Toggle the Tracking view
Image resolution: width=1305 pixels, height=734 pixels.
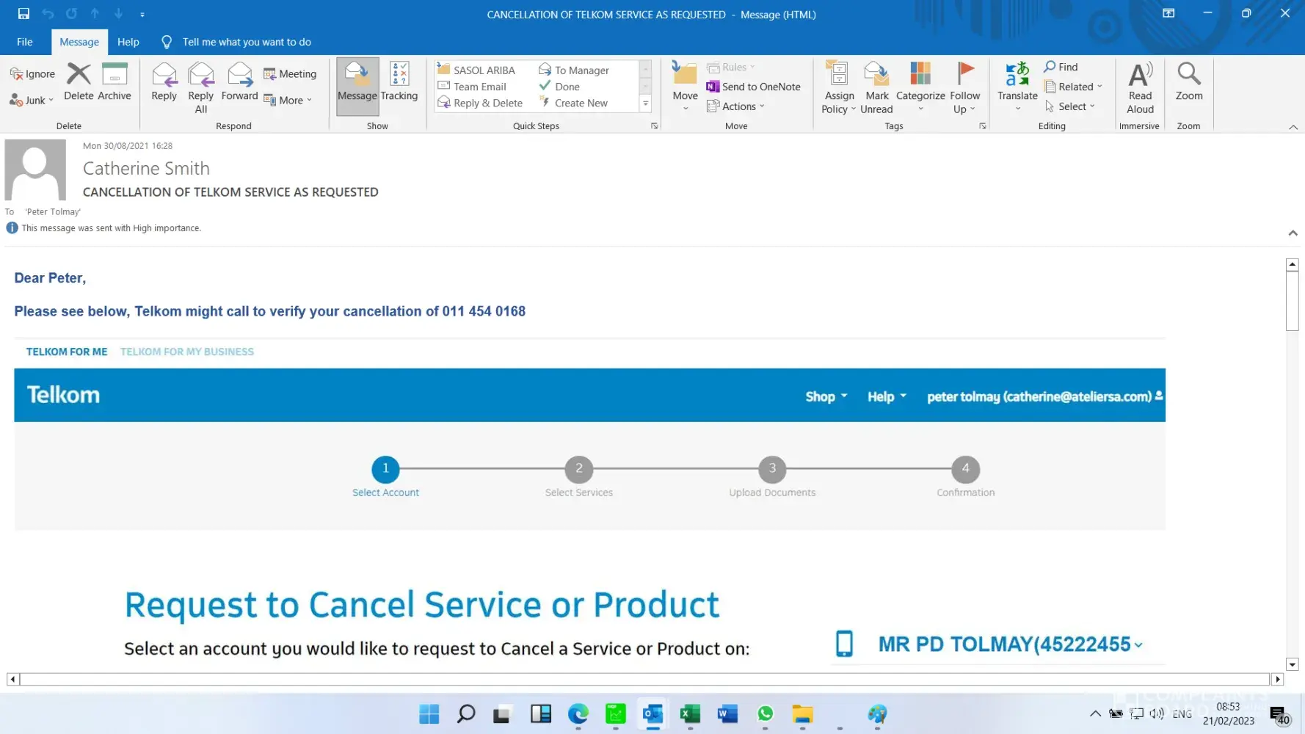399,82
